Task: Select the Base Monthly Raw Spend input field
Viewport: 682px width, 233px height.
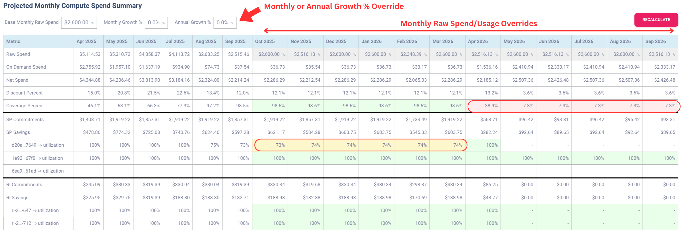Action: click(x=78, y=23)
